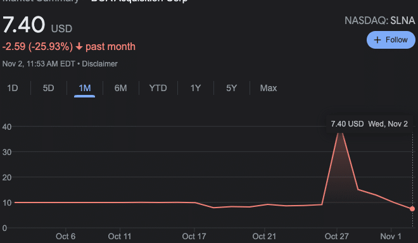The image size is (418, 243).
Task: Open the 1Y chart view
Action: coord(196,88)
